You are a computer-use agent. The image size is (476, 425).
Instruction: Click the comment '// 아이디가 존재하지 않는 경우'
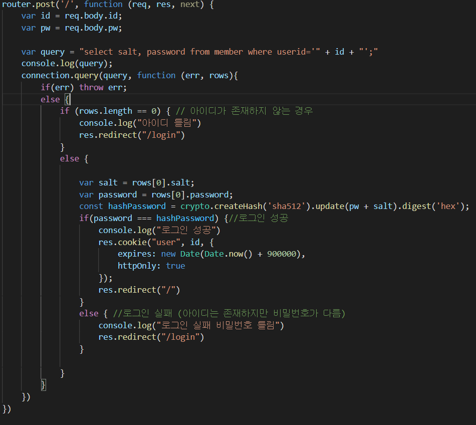point(244,111)
